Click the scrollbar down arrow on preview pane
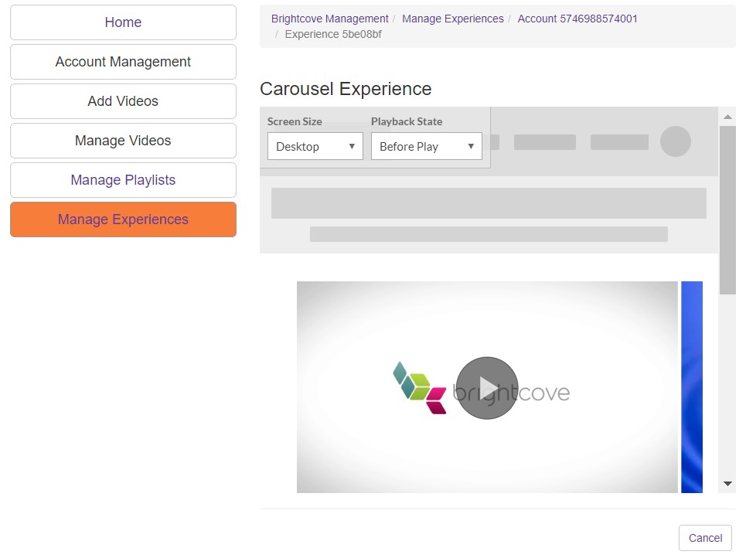The height and width of the screenshot is (558, 746). (727, 485)
